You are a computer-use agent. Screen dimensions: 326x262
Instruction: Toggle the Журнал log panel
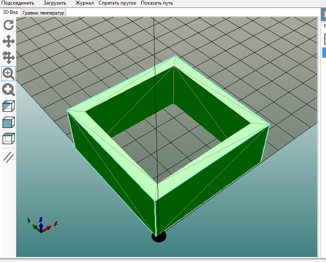pyautogui.click(x=84, y=3)
